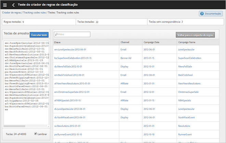This screenshot has width=226, height=143.
Task: Select key so:Resolutions:2012-01-01 in the table
Action: tap(67, 126)
